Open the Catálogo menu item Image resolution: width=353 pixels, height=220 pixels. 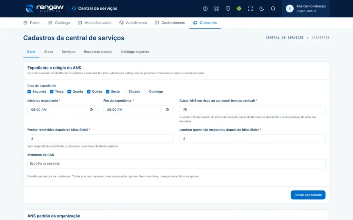point(59,23)
